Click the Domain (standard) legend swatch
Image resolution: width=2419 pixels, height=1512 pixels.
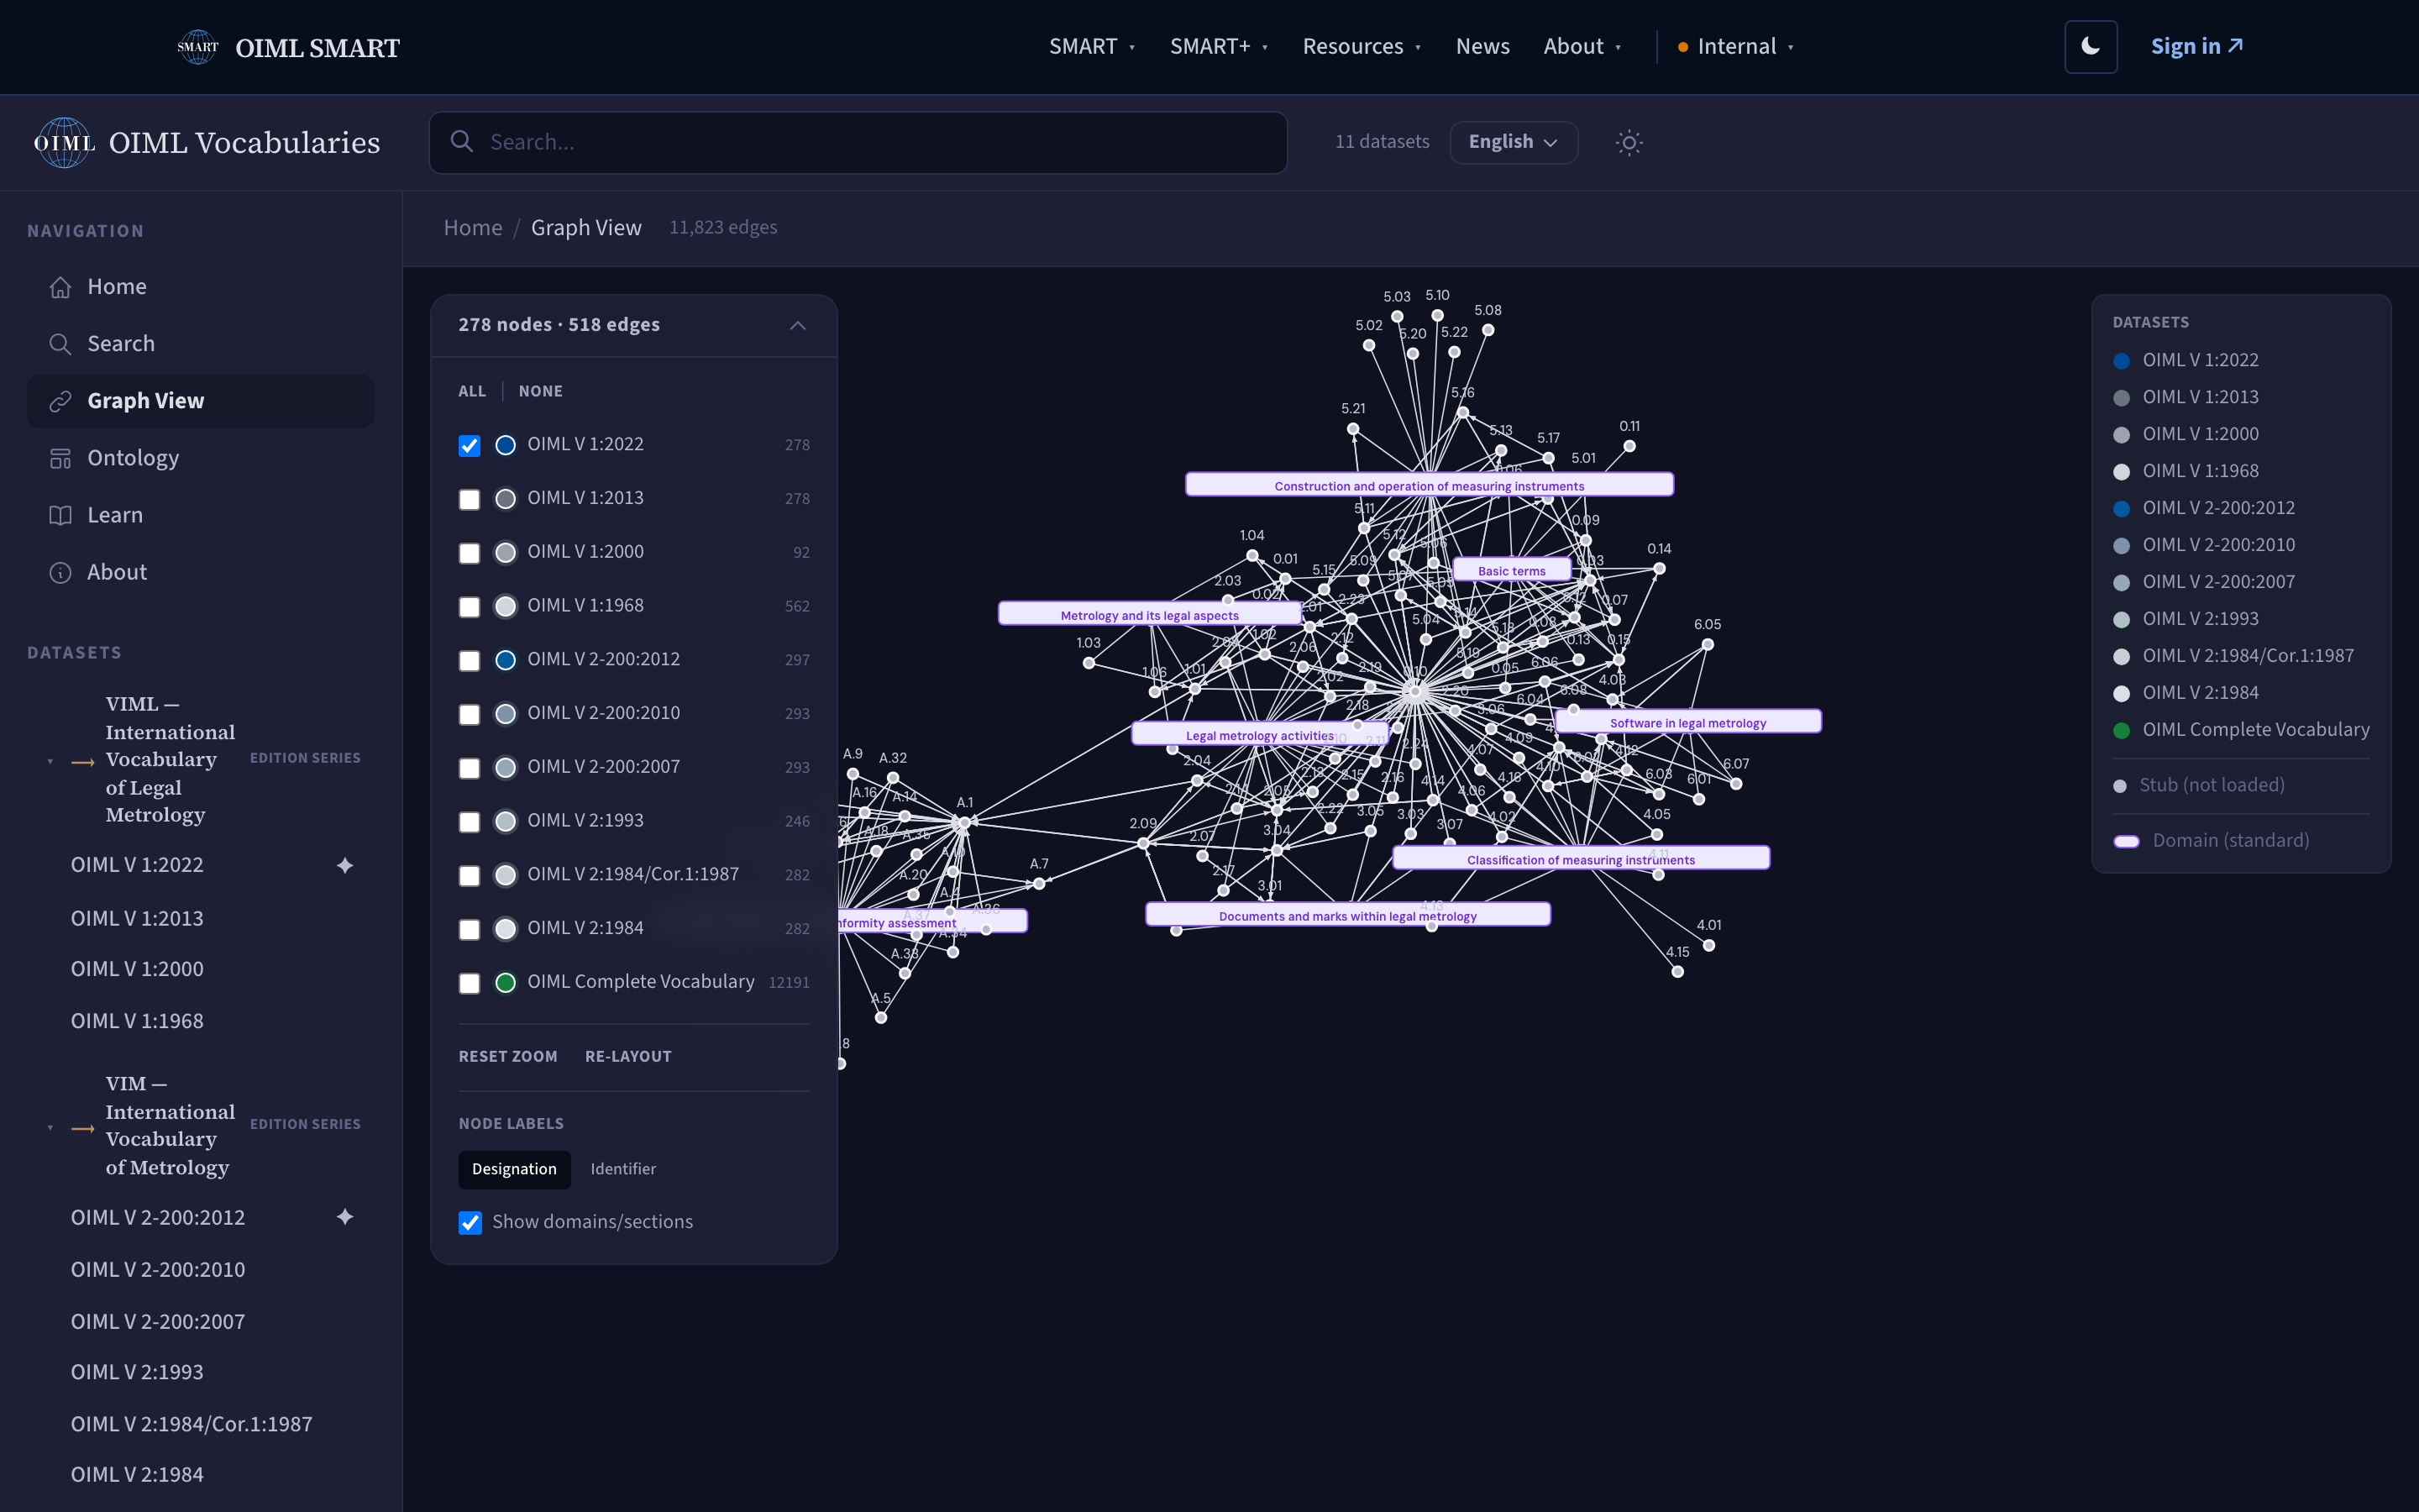(x=2126, y=841)
